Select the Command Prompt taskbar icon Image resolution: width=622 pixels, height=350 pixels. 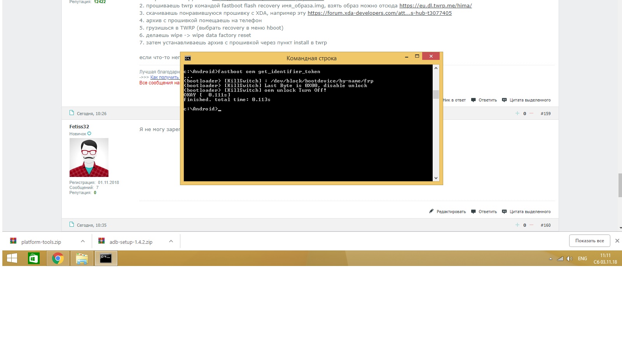(x=106, y=258)
